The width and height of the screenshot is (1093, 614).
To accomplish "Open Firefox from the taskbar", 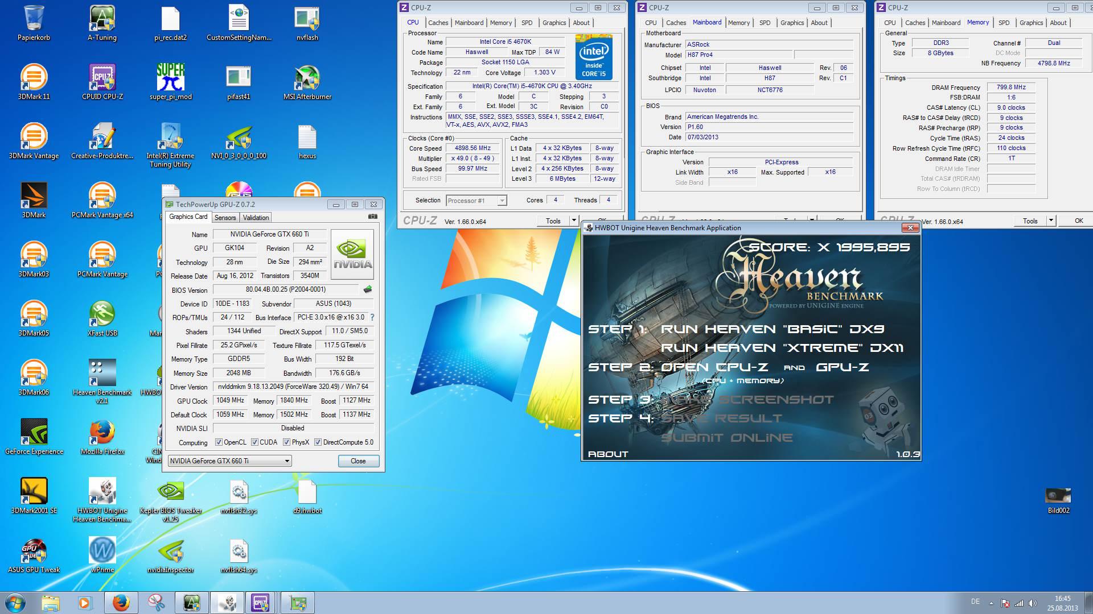I will tap(121, 603).
